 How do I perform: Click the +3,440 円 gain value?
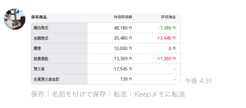[166, 38]
